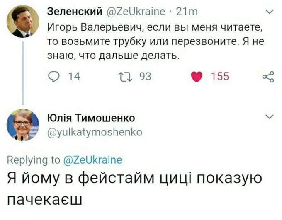Expand the chevron menu on Тимошенко's reply
The image size is (282, 220).
tap(269, 117)
